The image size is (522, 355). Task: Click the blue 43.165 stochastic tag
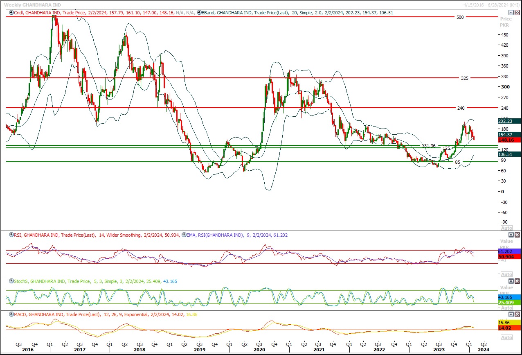[x=509, y=297]
